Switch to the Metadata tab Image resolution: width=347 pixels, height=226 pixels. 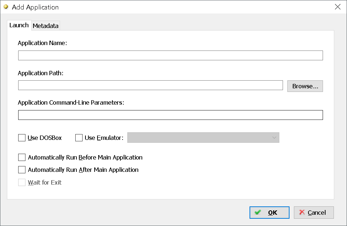tap(45, 26)
